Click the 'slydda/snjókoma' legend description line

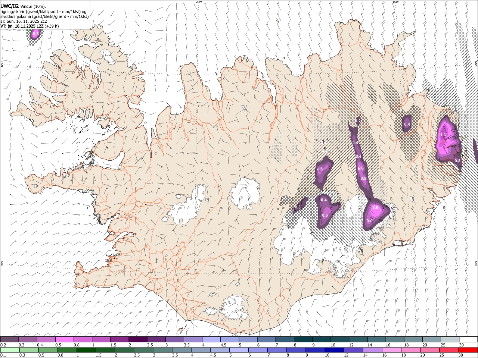(44, 16)
